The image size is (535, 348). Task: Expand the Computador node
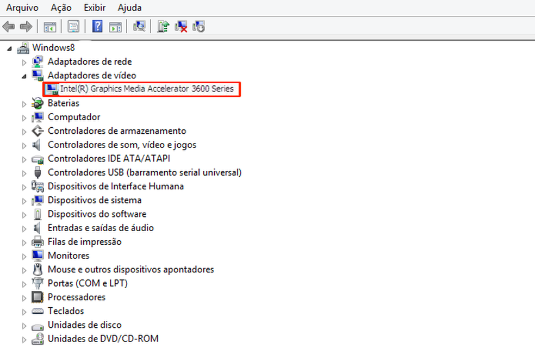click(24, 118)
